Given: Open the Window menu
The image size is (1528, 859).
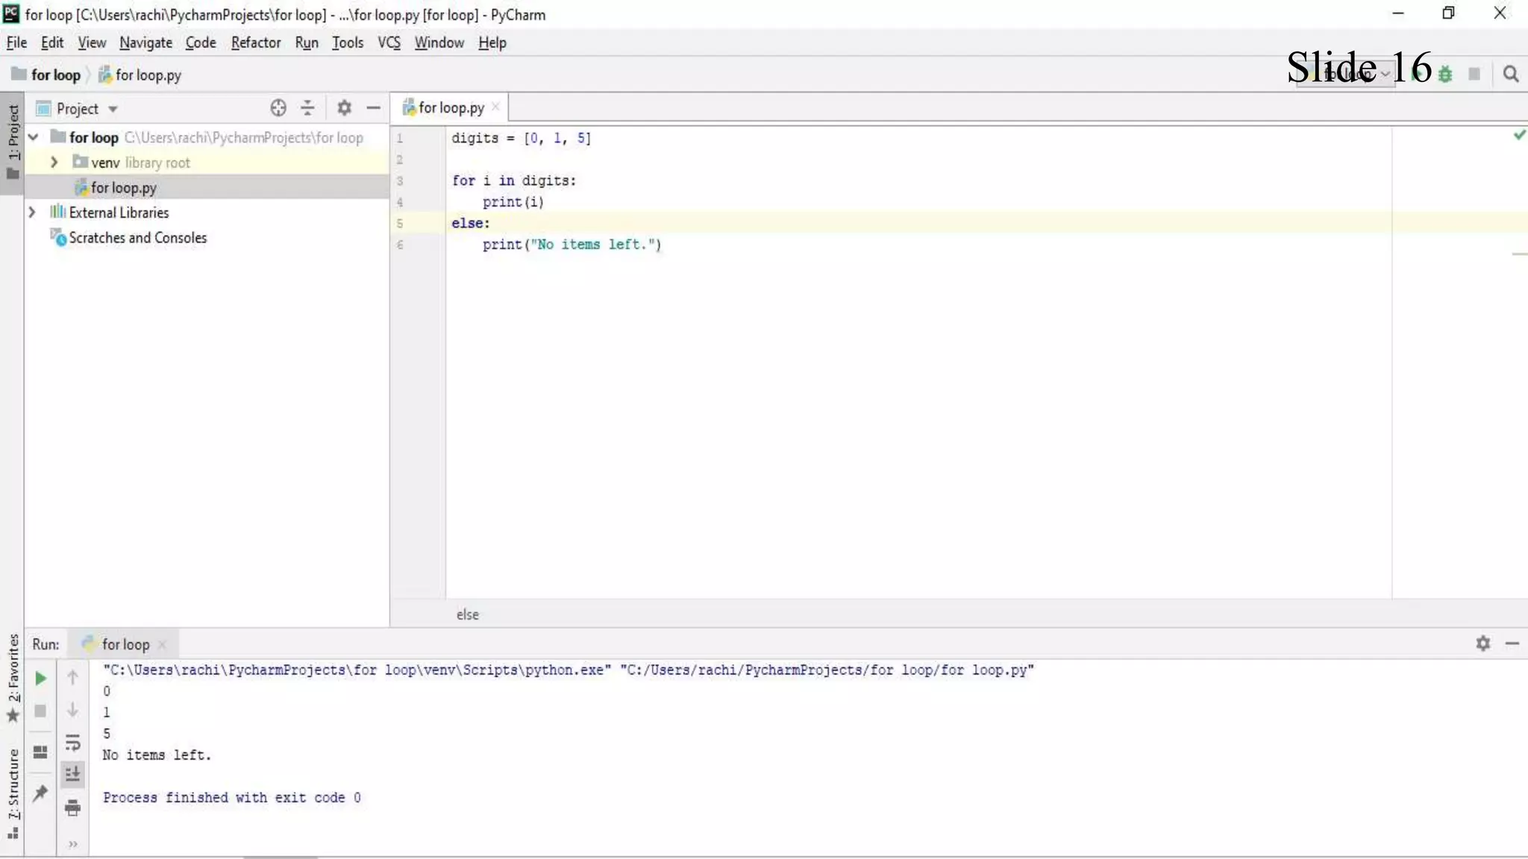Looking at the screenshot, I should 439,43.
